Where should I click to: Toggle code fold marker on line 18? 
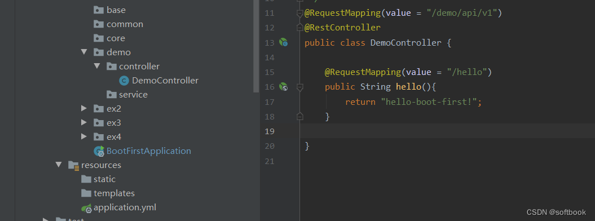click(300, 116)
